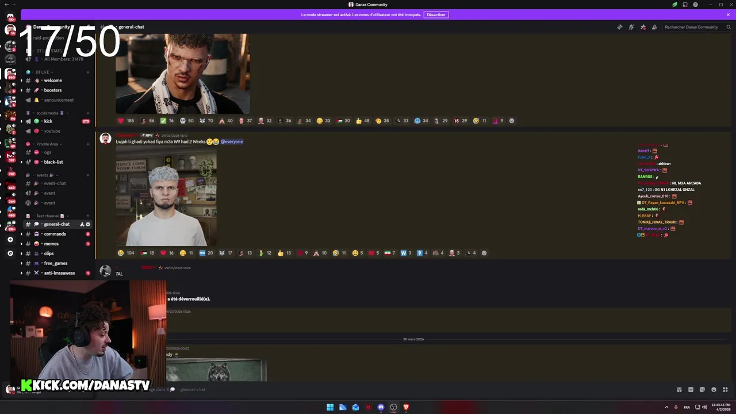Open the clips channel
736x414 pixels.
pyautogui.click(x=56, y=254)
